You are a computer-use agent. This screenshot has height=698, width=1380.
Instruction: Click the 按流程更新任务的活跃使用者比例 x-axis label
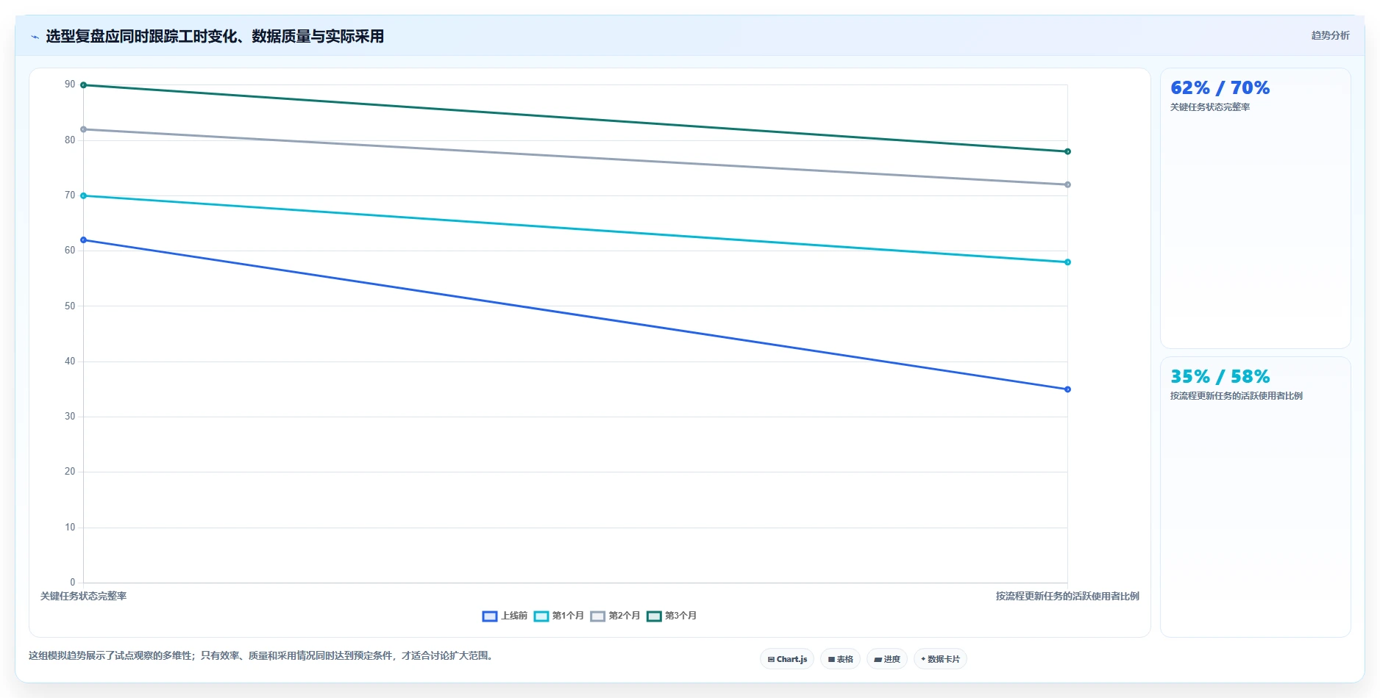[x=1067, y=596]
